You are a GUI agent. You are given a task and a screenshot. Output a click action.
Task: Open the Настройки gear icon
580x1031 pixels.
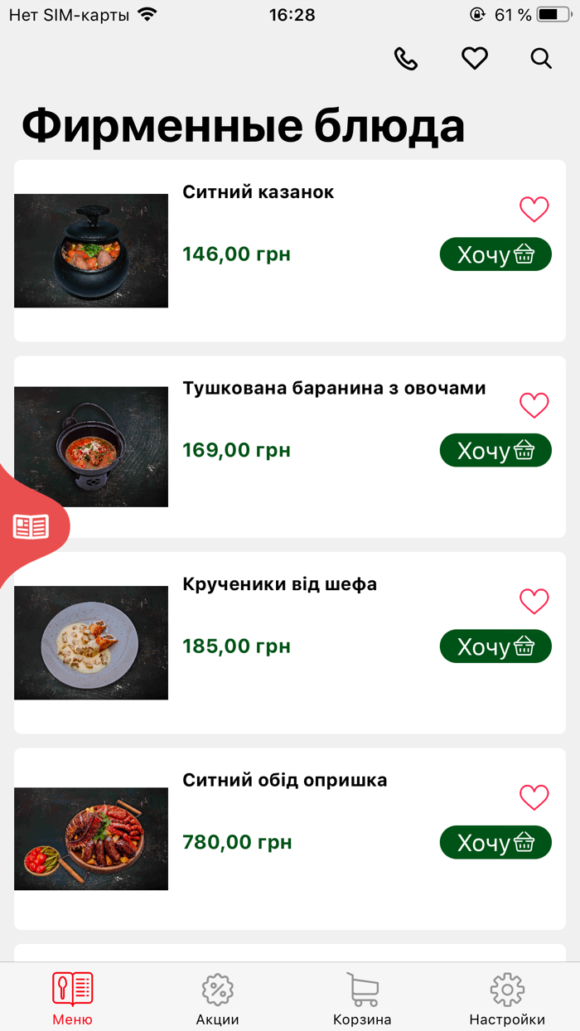(506, 989)
